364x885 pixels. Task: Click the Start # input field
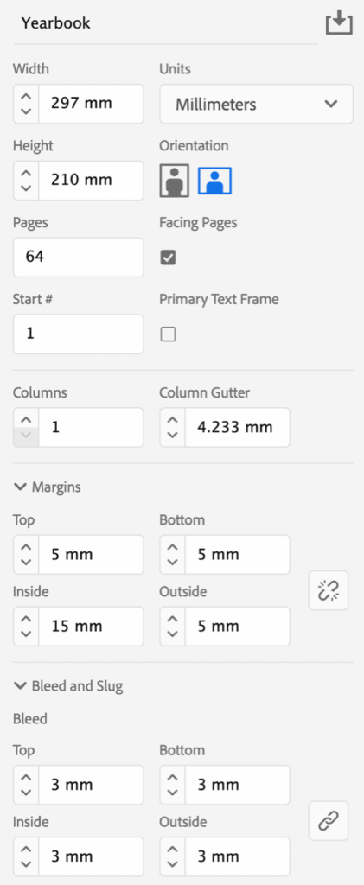coord(79,334)
